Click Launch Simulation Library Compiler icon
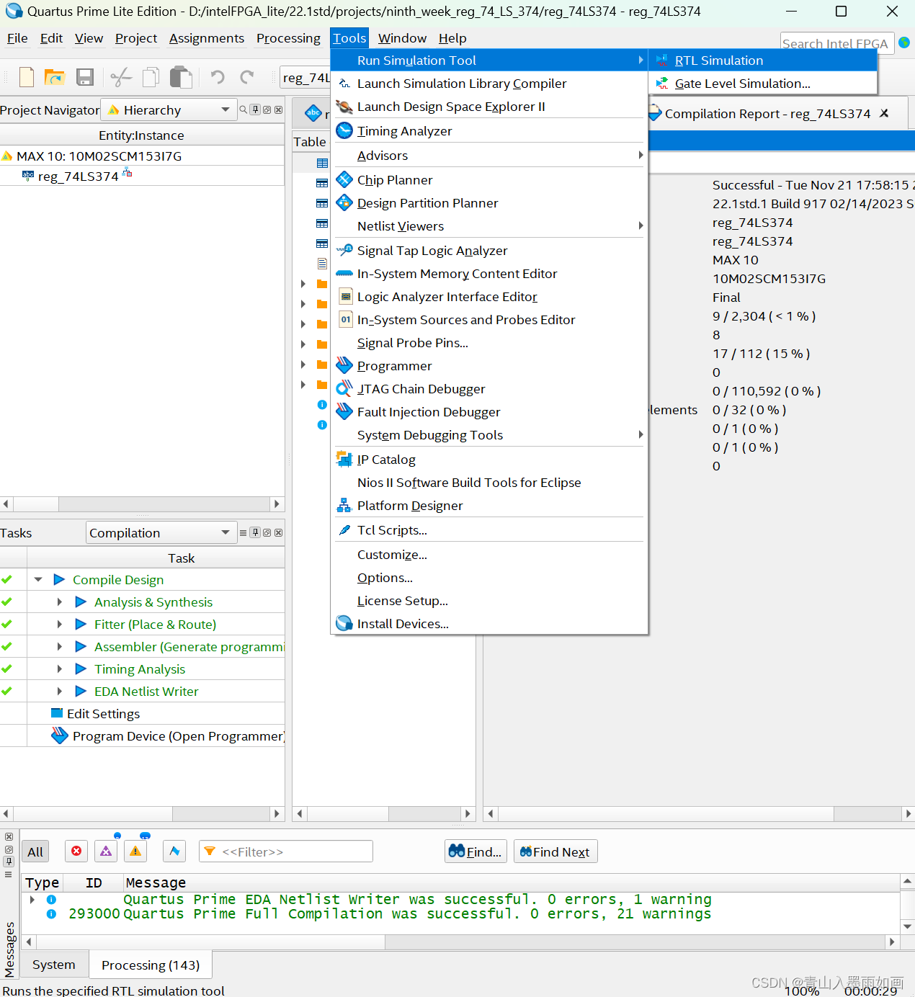 (345, 84)
